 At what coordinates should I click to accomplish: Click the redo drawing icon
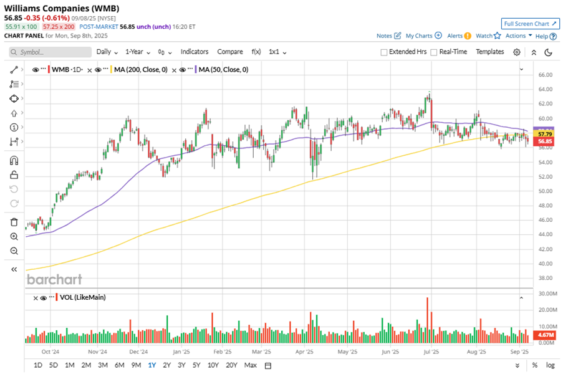pyautogui.click(x=14, y=203)
